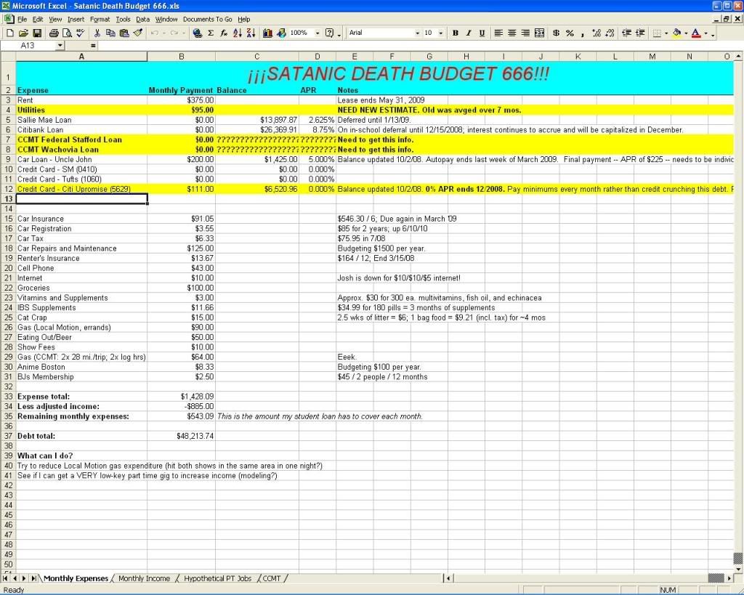The width and height of the screenshot is (744, 595).
Task: Open a file using the folder icon
Action: point(23,33)
